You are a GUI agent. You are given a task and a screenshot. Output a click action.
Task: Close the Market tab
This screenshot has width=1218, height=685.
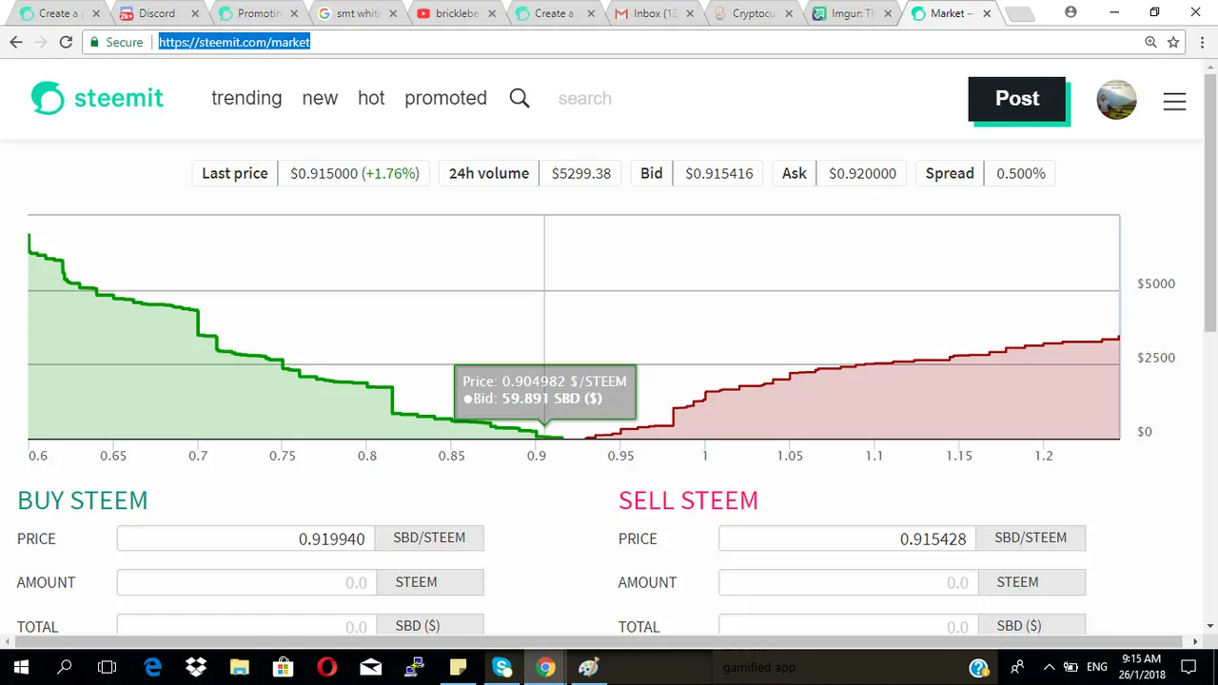coord(987,13)
